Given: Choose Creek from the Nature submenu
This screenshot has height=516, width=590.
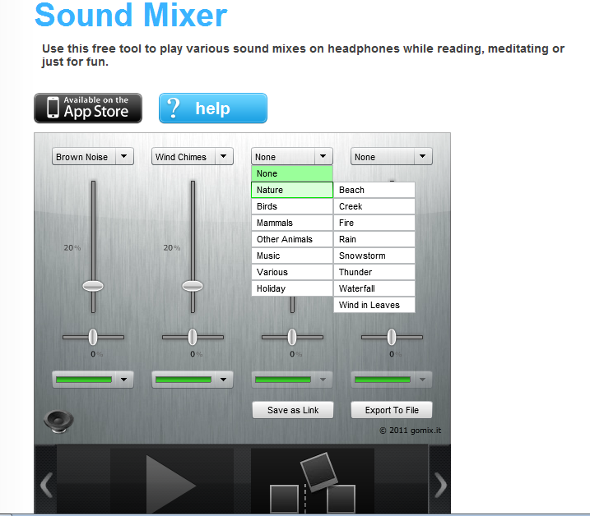Looking at the screenshot, I should tap(374, 206).
